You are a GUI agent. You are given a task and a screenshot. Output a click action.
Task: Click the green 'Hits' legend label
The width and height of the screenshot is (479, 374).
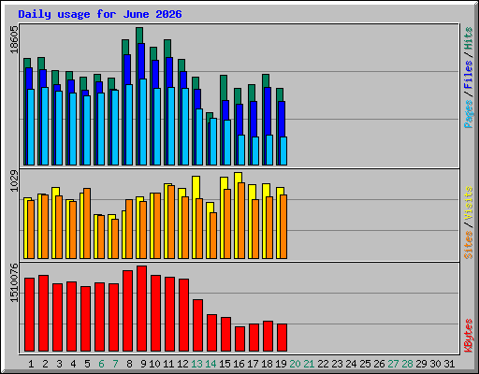pos(469,38)
